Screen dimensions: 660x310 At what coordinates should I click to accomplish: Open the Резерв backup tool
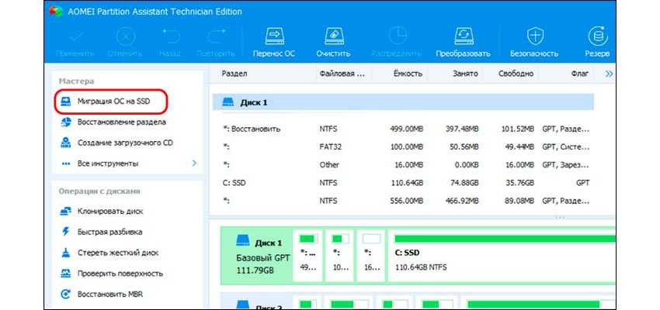coord(597,36)
